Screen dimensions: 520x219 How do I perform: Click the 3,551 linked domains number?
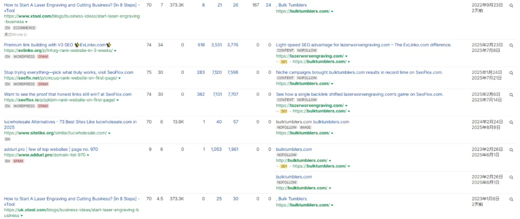pyautogui.click(x=216, y=45)
